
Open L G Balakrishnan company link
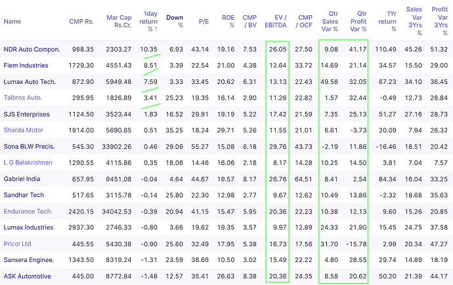28,162
